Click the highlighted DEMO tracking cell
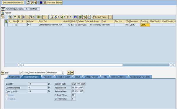The image size is (177, 109). point(145,25)
